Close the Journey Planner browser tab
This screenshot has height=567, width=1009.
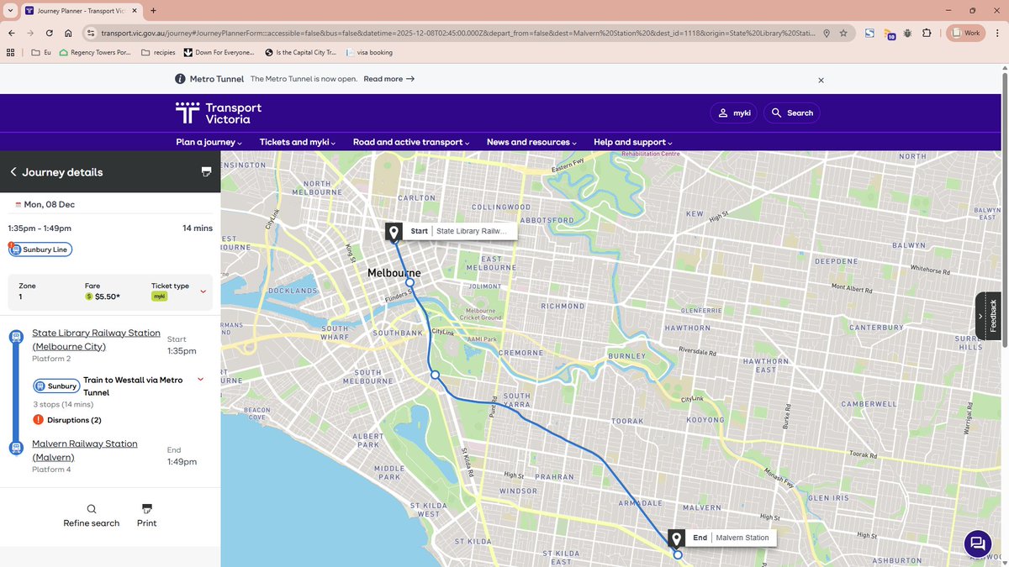point(135,10)
